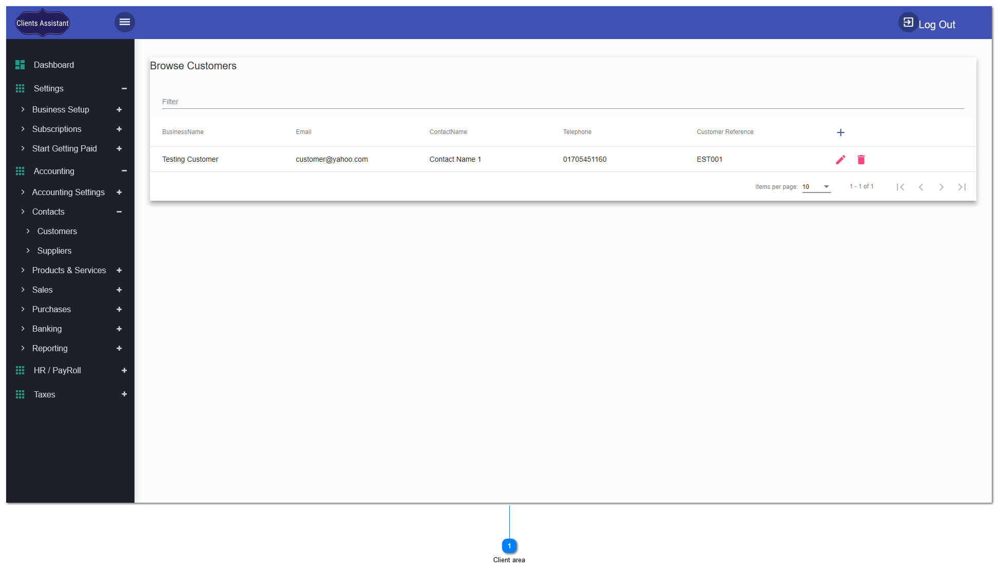This screenshot has width=1000, height=572.
Task: Click the edit customer pencil icon
Action: click(x=841, y=159)
